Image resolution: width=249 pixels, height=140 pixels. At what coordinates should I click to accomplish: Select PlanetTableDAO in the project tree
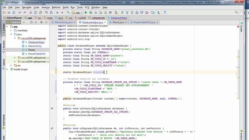click(37, 54)
